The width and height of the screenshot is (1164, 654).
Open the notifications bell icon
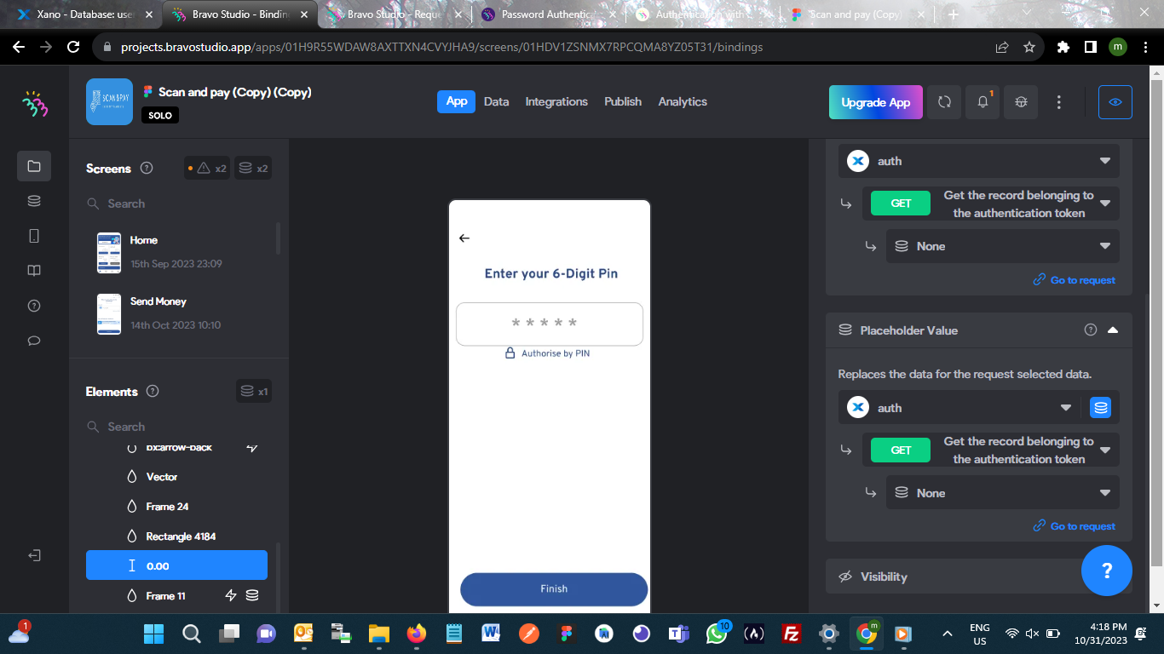click(x=982, y=102)
